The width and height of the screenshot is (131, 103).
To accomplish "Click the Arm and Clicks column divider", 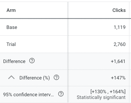I will tap(68, 10).
